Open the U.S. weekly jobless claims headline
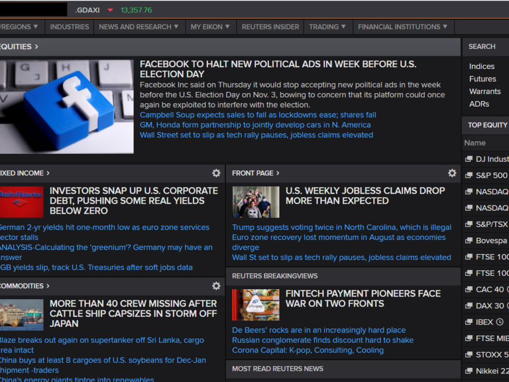 [x=365, y=196]
